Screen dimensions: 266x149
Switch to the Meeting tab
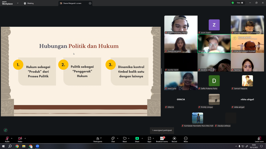(x=29, y=3)
